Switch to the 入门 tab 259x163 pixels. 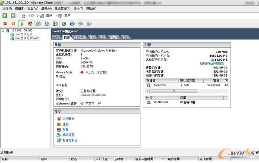pyautogui.click(x=57, y=37)
